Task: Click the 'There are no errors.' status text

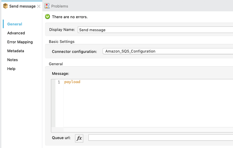Action: tap(70, 16)
